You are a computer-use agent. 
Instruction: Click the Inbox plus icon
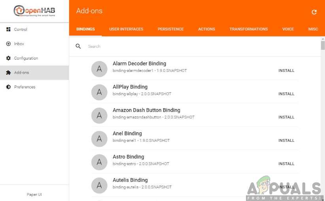8,44
